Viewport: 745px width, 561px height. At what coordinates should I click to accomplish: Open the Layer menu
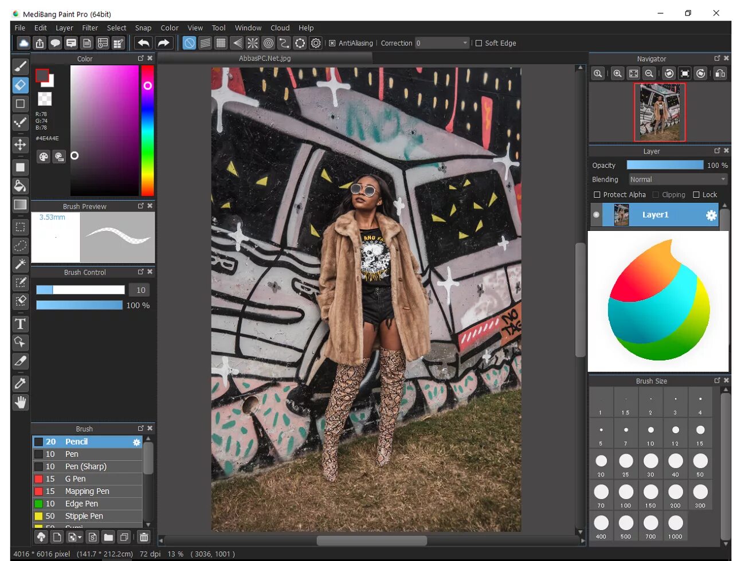[x=64, y=28]
